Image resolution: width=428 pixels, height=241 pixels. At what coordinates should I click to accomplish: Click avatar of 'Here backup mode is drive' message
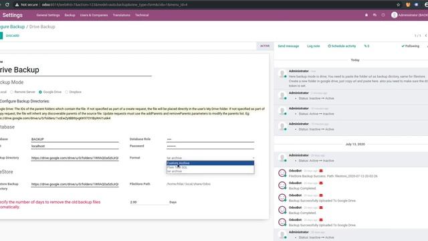[x=282, y=74]
